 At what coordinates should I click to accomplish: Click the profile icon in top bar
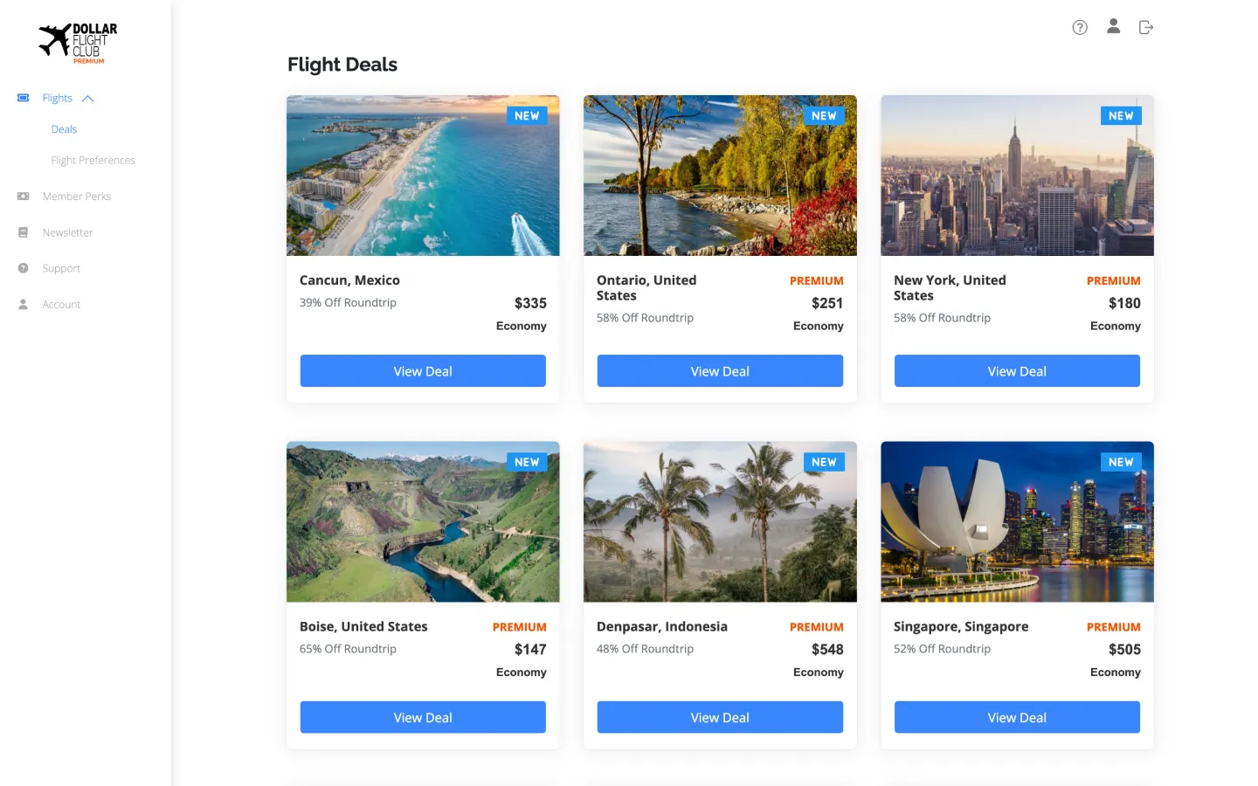point(1113,26)
